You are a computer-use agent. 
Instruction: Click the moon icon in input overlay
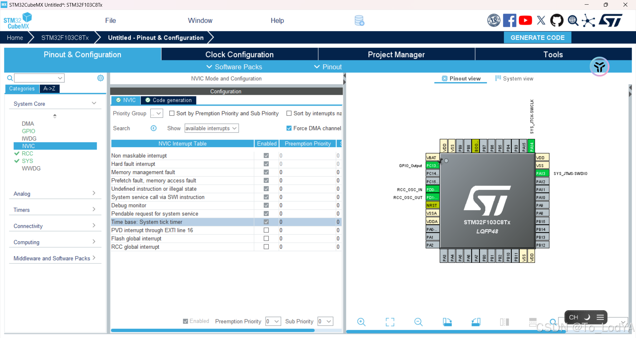pos(587,317)
